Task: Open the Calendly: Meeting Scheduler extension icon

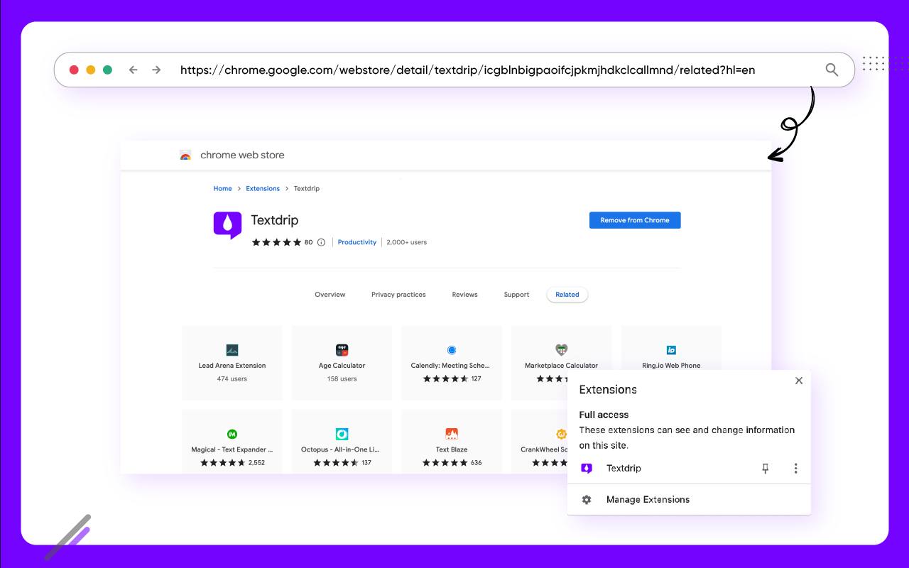Action: point(452,350)
